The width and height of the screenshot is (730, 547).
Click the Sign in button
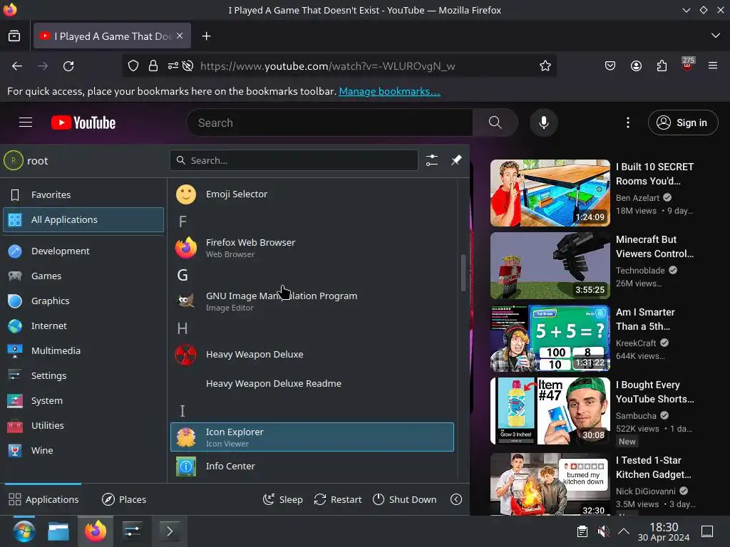click(x=682, y=123)
